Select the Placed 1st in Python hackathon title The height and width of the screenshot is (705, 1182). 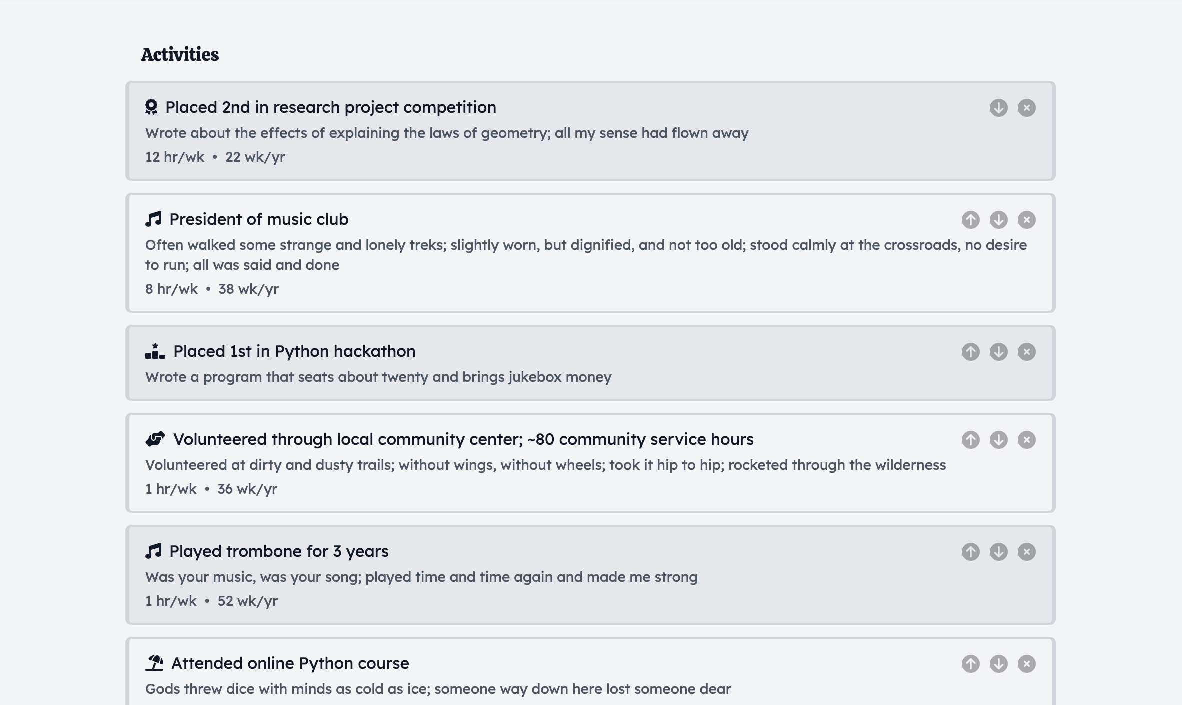[294, 351]
